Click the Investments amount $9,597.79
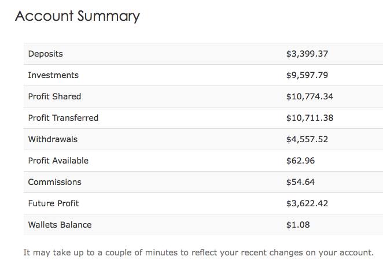 [x=307, y=75]
